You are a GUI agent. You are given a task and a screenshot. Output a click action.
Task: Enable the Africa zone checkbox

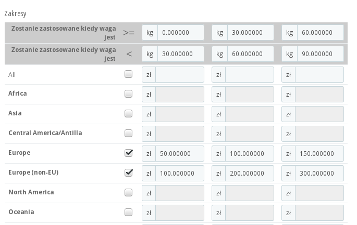click(x=128, y=94)
